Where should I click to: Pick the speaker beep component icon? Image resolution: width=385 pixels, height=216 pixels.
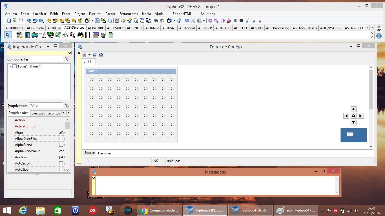(x=65, y=35)
